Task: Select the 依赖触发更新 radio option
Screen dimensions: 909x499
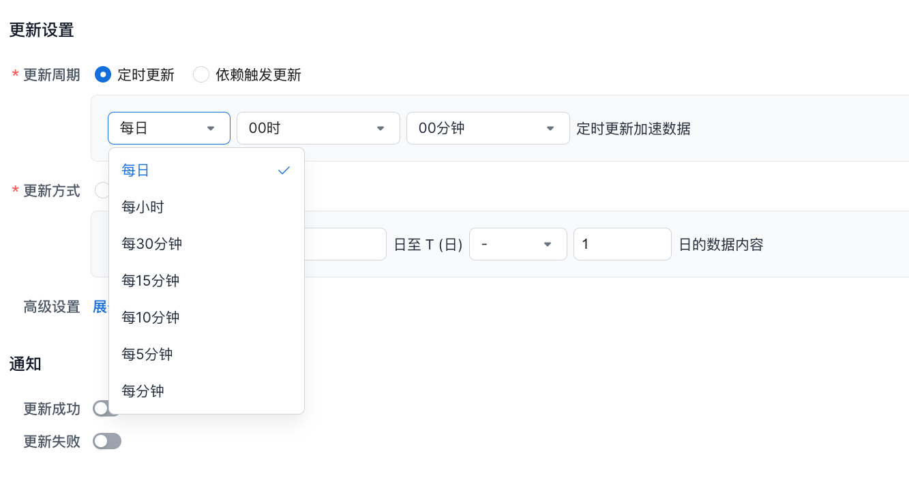Action: [201, 75]
